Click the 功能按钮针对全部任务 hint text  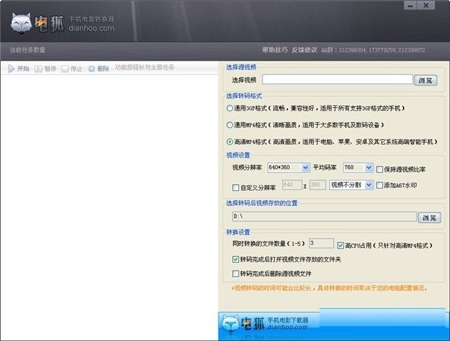point(145,67)
